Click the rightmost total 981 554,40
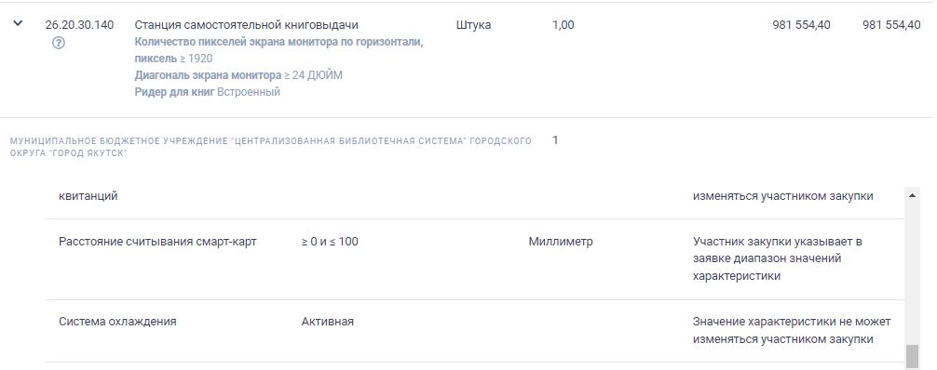The height and width of the screenshot is (370, 937). coord(891,25)
